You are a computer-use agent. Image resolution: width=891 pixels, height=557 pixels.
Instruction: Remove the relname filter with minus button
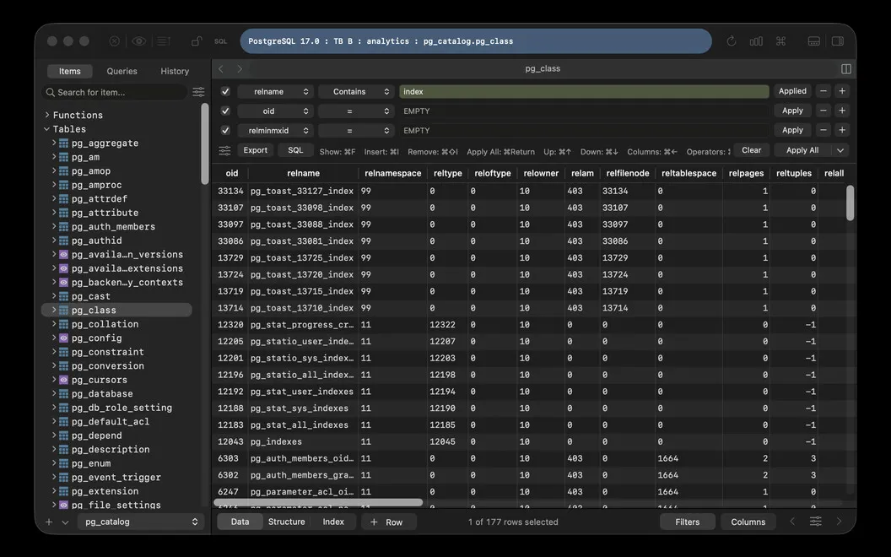coord(823,91)
